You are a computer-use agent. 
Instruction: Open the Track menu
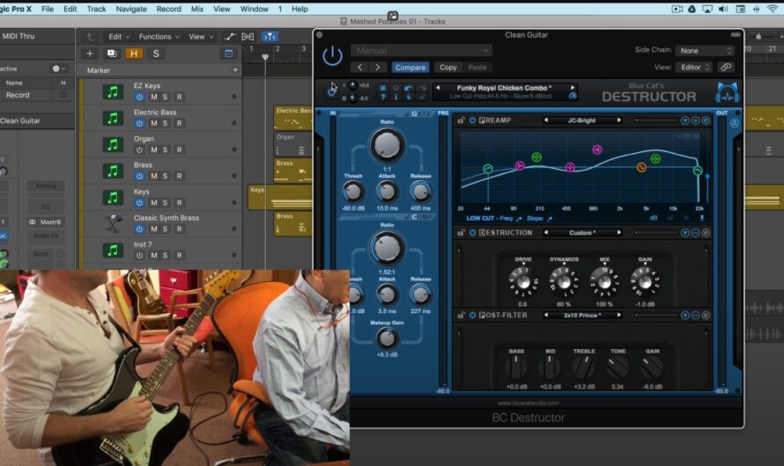point(96,9)
